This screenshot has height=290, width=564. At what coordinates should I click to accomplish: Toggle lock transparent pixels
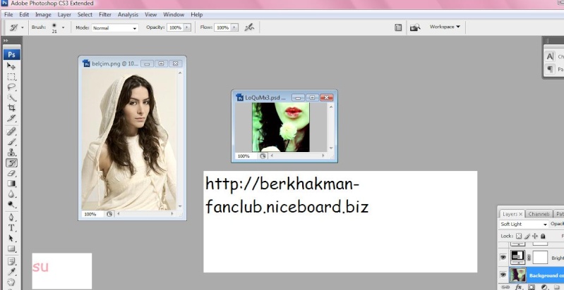(519, 236)
